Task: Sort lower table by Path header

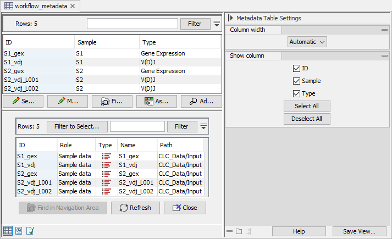Action: point(180,145)
